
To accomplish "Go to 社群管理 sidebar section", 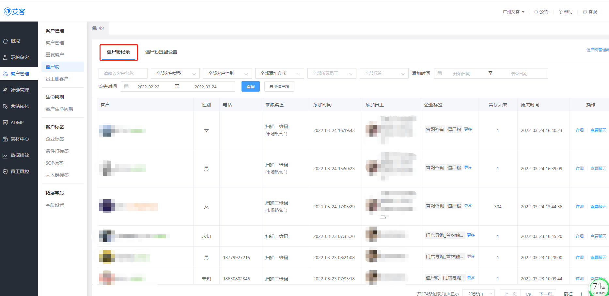I will (x=19, y=90).
